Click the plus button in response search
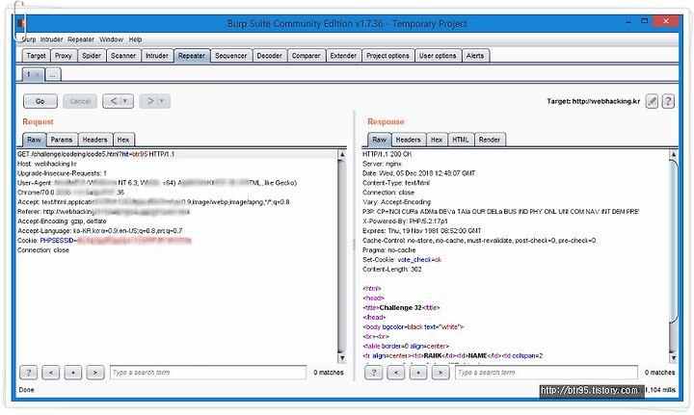Viewport: 694px width, 415px height. (x=417, y=373)
